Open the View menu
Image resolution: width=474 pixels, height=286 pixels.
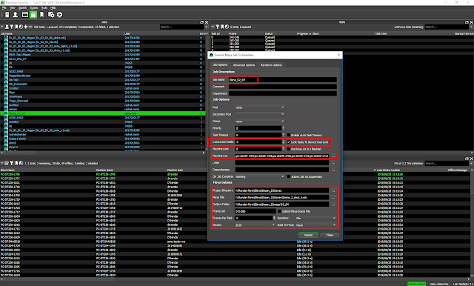pyautogui.click(x=13, y=8)
